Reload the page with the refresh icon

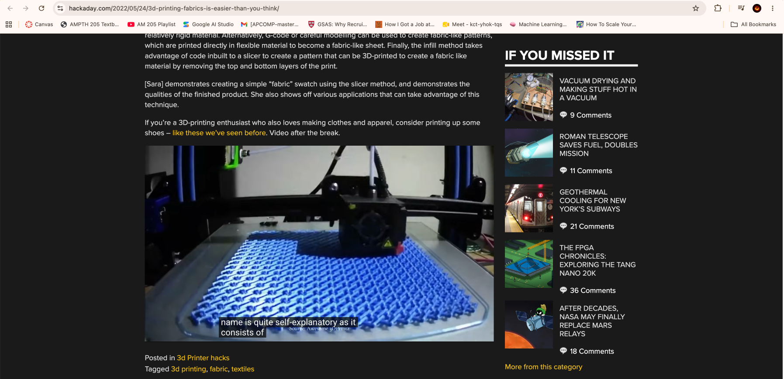[41, 8]
